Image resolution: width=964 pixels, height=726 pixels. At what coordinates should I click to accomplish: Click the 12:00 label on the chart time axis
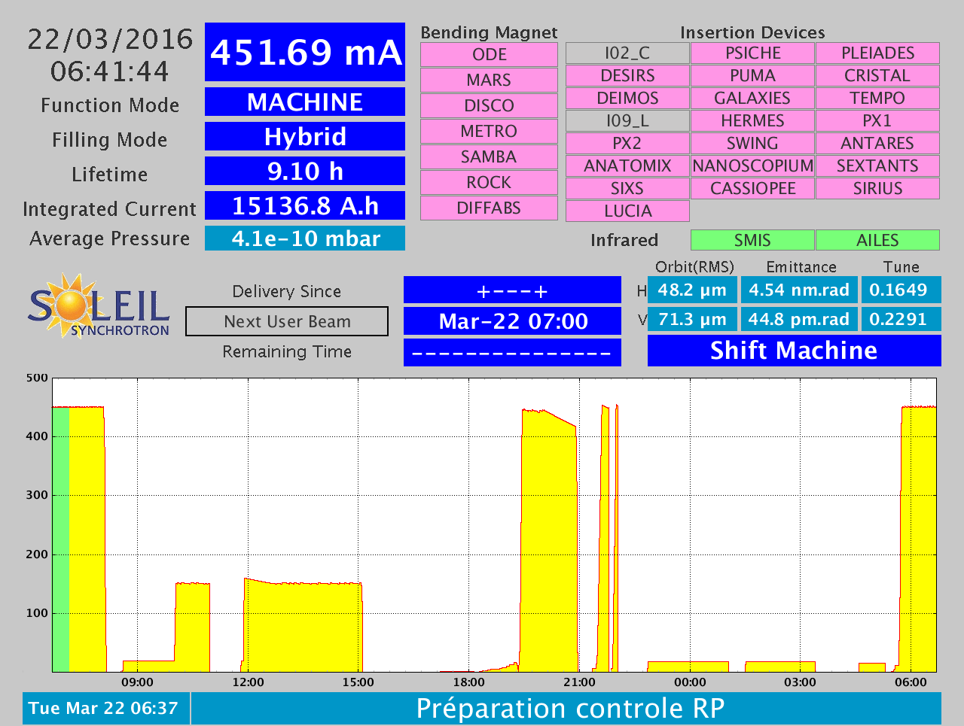pyautogui.click(x=248, y=682)
